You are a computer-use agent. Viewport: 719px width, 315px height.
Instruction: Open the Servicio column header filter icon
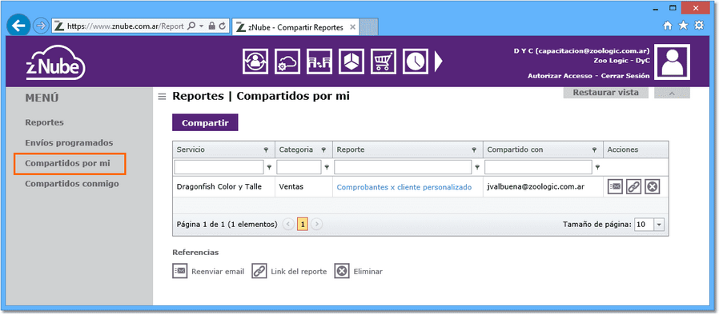[x=266, y=150]
